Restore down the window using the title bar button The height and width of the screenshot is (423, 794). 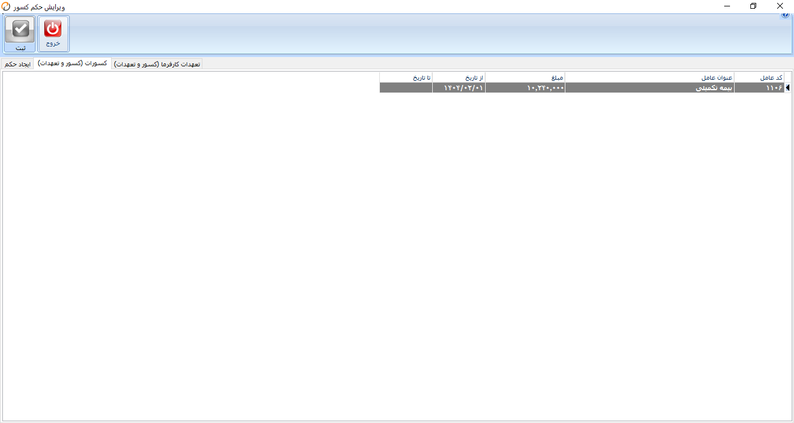click(x=753, y=6)
